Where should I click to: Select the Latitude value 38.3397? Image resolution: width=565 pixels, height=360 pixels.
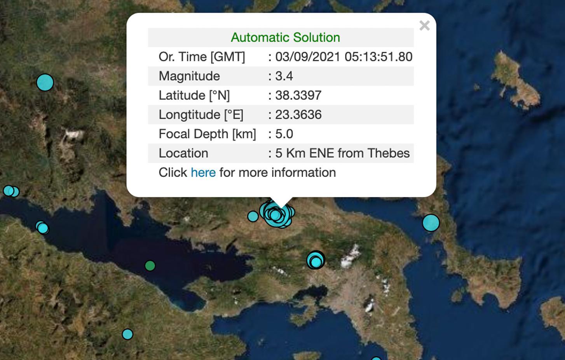click(298, 96)
